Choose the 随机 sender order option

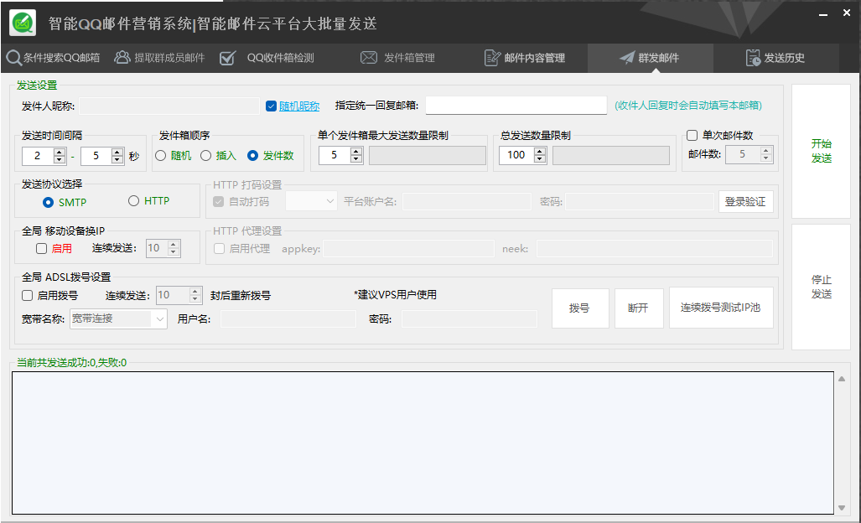(160, 155)
